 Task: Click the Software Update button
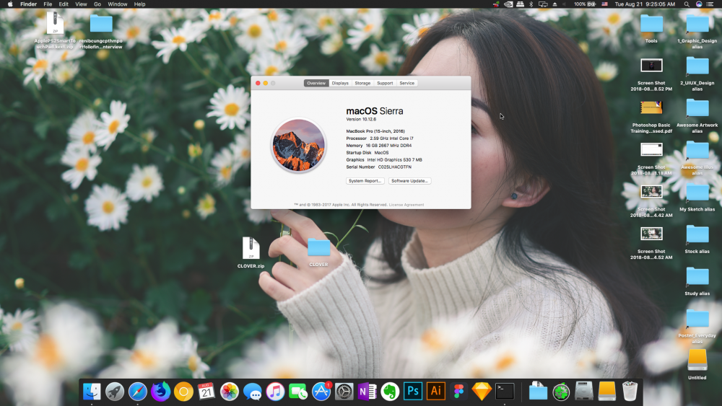(x=410, y=181)
